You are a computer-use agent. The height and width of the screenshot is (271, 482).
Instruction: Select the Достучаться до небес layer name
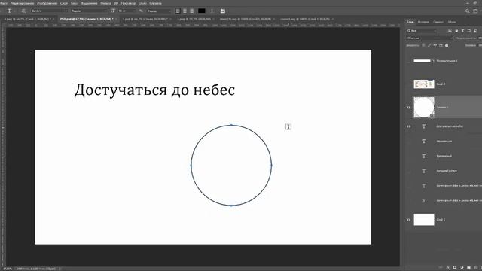pyautogui.click(x=450, y=126)
